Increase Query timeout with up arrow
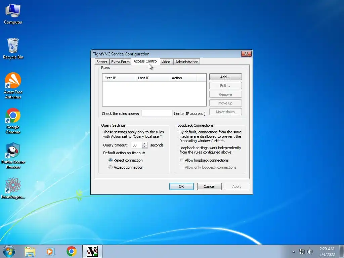The height and width of the screenshot is (258, 344). 144,144
